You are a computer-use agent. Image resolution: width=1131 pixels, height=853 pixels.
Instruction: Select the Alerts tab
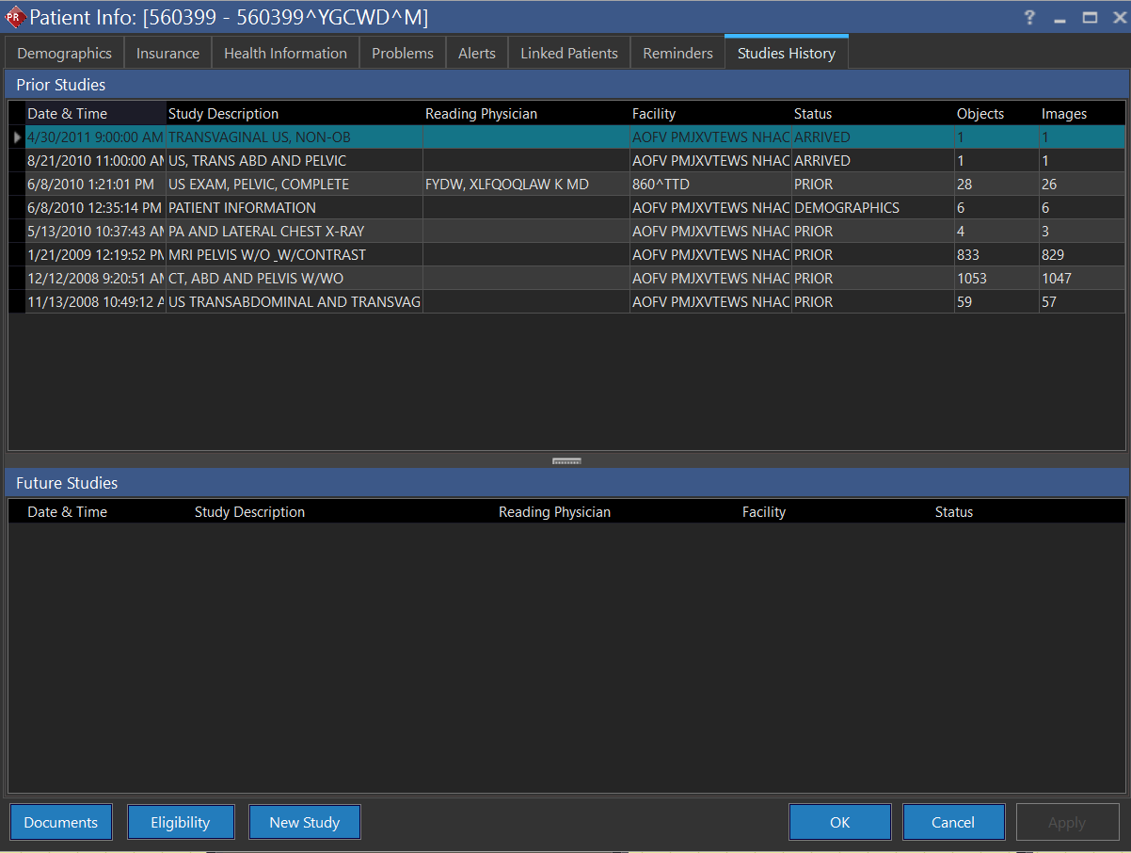pos(476,54)
